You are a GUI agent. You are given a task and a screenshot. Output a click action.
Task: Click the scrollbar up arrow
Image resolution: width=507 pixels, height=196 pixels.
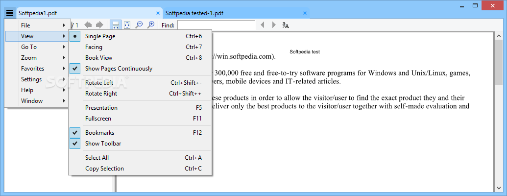[498, 35]
